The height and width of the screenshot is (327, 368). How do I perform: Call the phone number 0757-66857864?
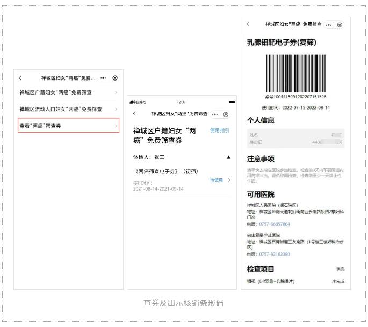(275, 224)
